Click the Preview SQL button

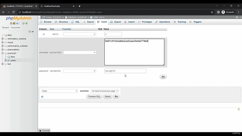click(94, 97)
